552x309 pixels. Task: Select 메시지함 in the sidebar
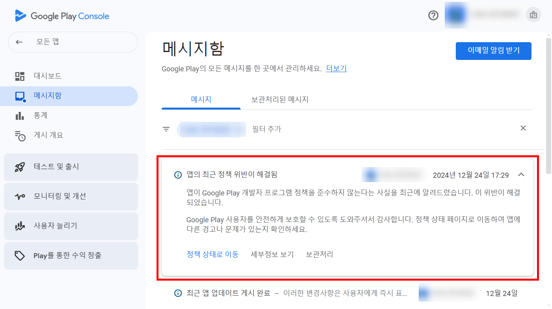coord(69,96)
